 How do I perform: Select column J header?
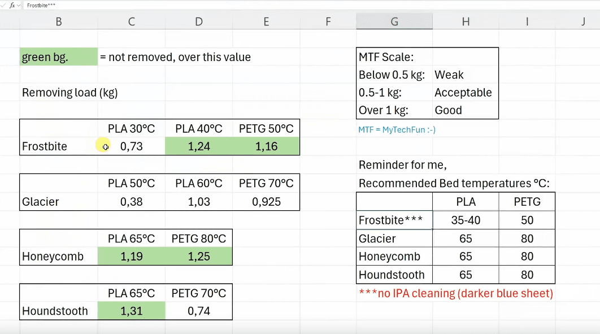click(582, 21)
